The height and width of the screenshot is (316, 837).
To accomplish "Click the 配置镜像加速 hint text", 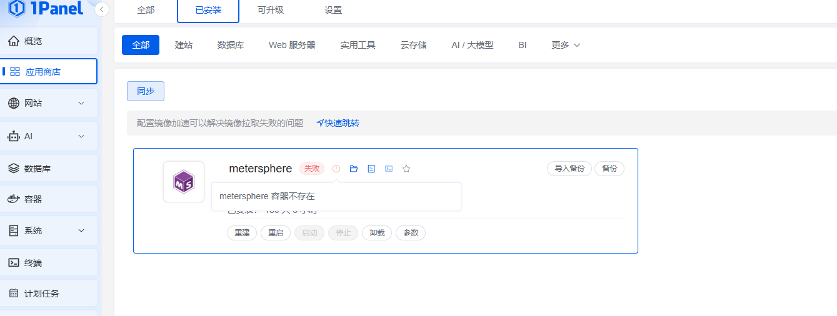I will pos(220,123).
